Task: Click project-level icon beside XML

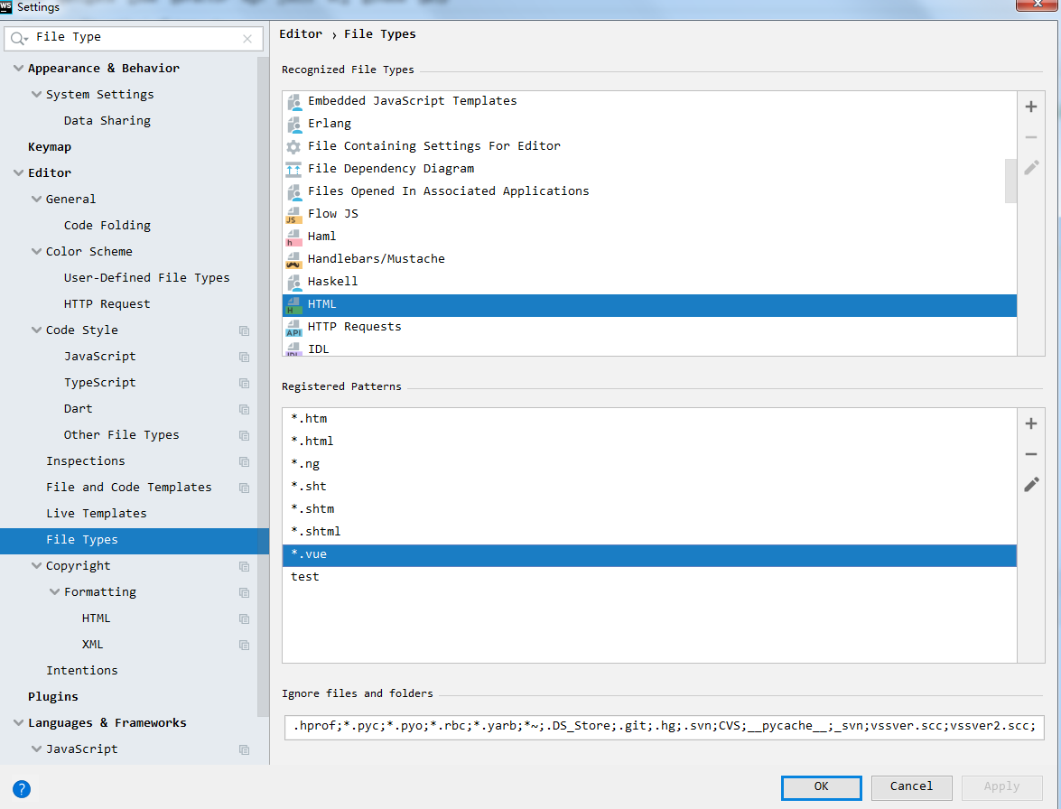Action: [x=245, y=646]
